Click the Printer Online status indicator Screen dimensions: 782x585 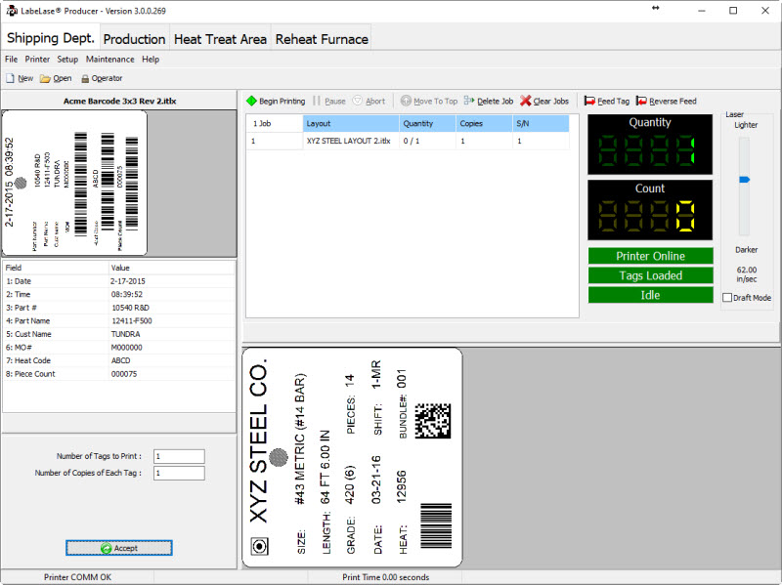click(650, 256)
